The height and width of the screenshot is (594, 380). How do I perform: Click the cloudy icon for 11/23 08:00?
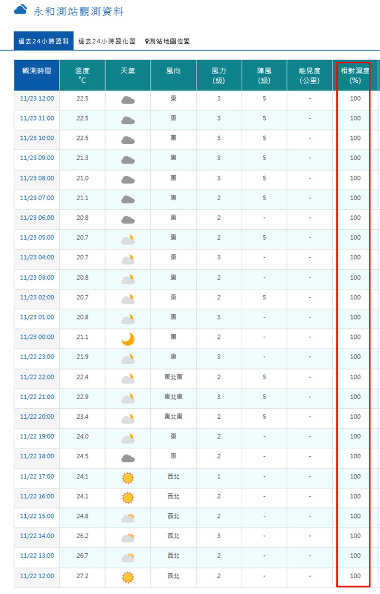128,180
